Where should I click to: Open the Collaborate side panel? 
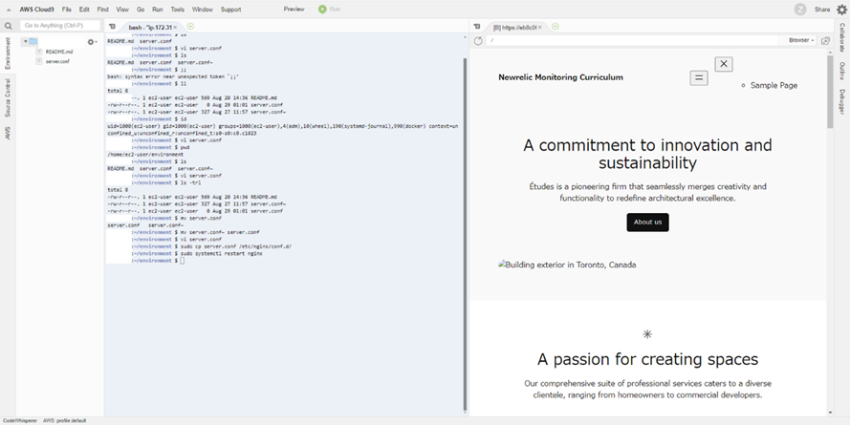point(841,37)
